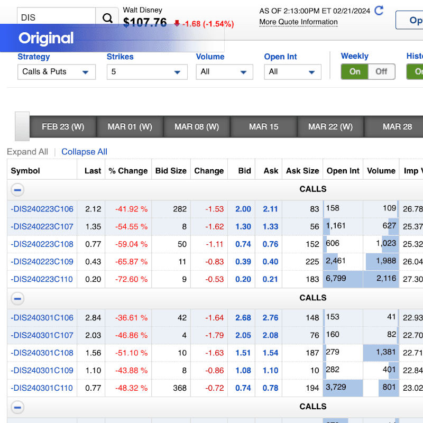Click -72.60 % change value
The width and height of the screenshot is (423, 423).
point(131,279)
